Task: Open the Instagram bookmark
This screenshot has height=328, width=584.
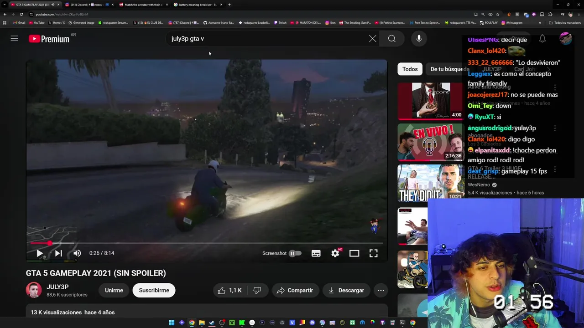Action: click(512, 22)
